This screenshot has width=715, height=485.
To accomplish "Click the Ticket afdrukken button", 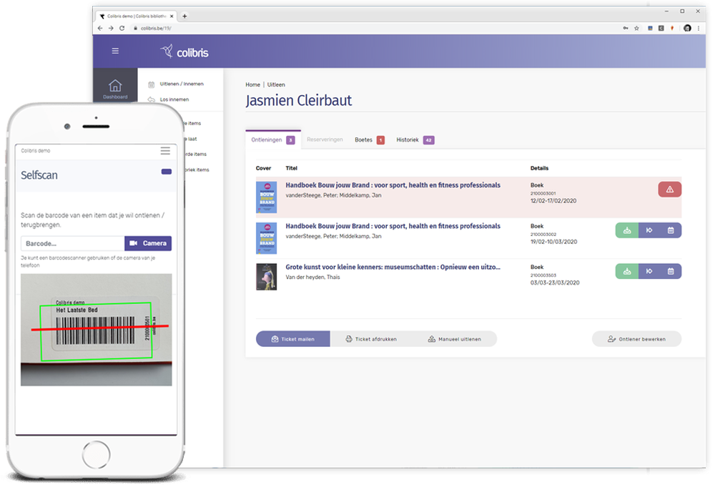I will (x=370, y=339).
